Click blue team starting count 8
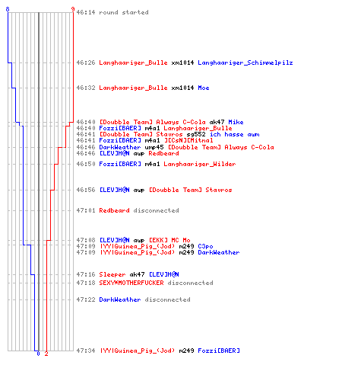 click(8, 9)
